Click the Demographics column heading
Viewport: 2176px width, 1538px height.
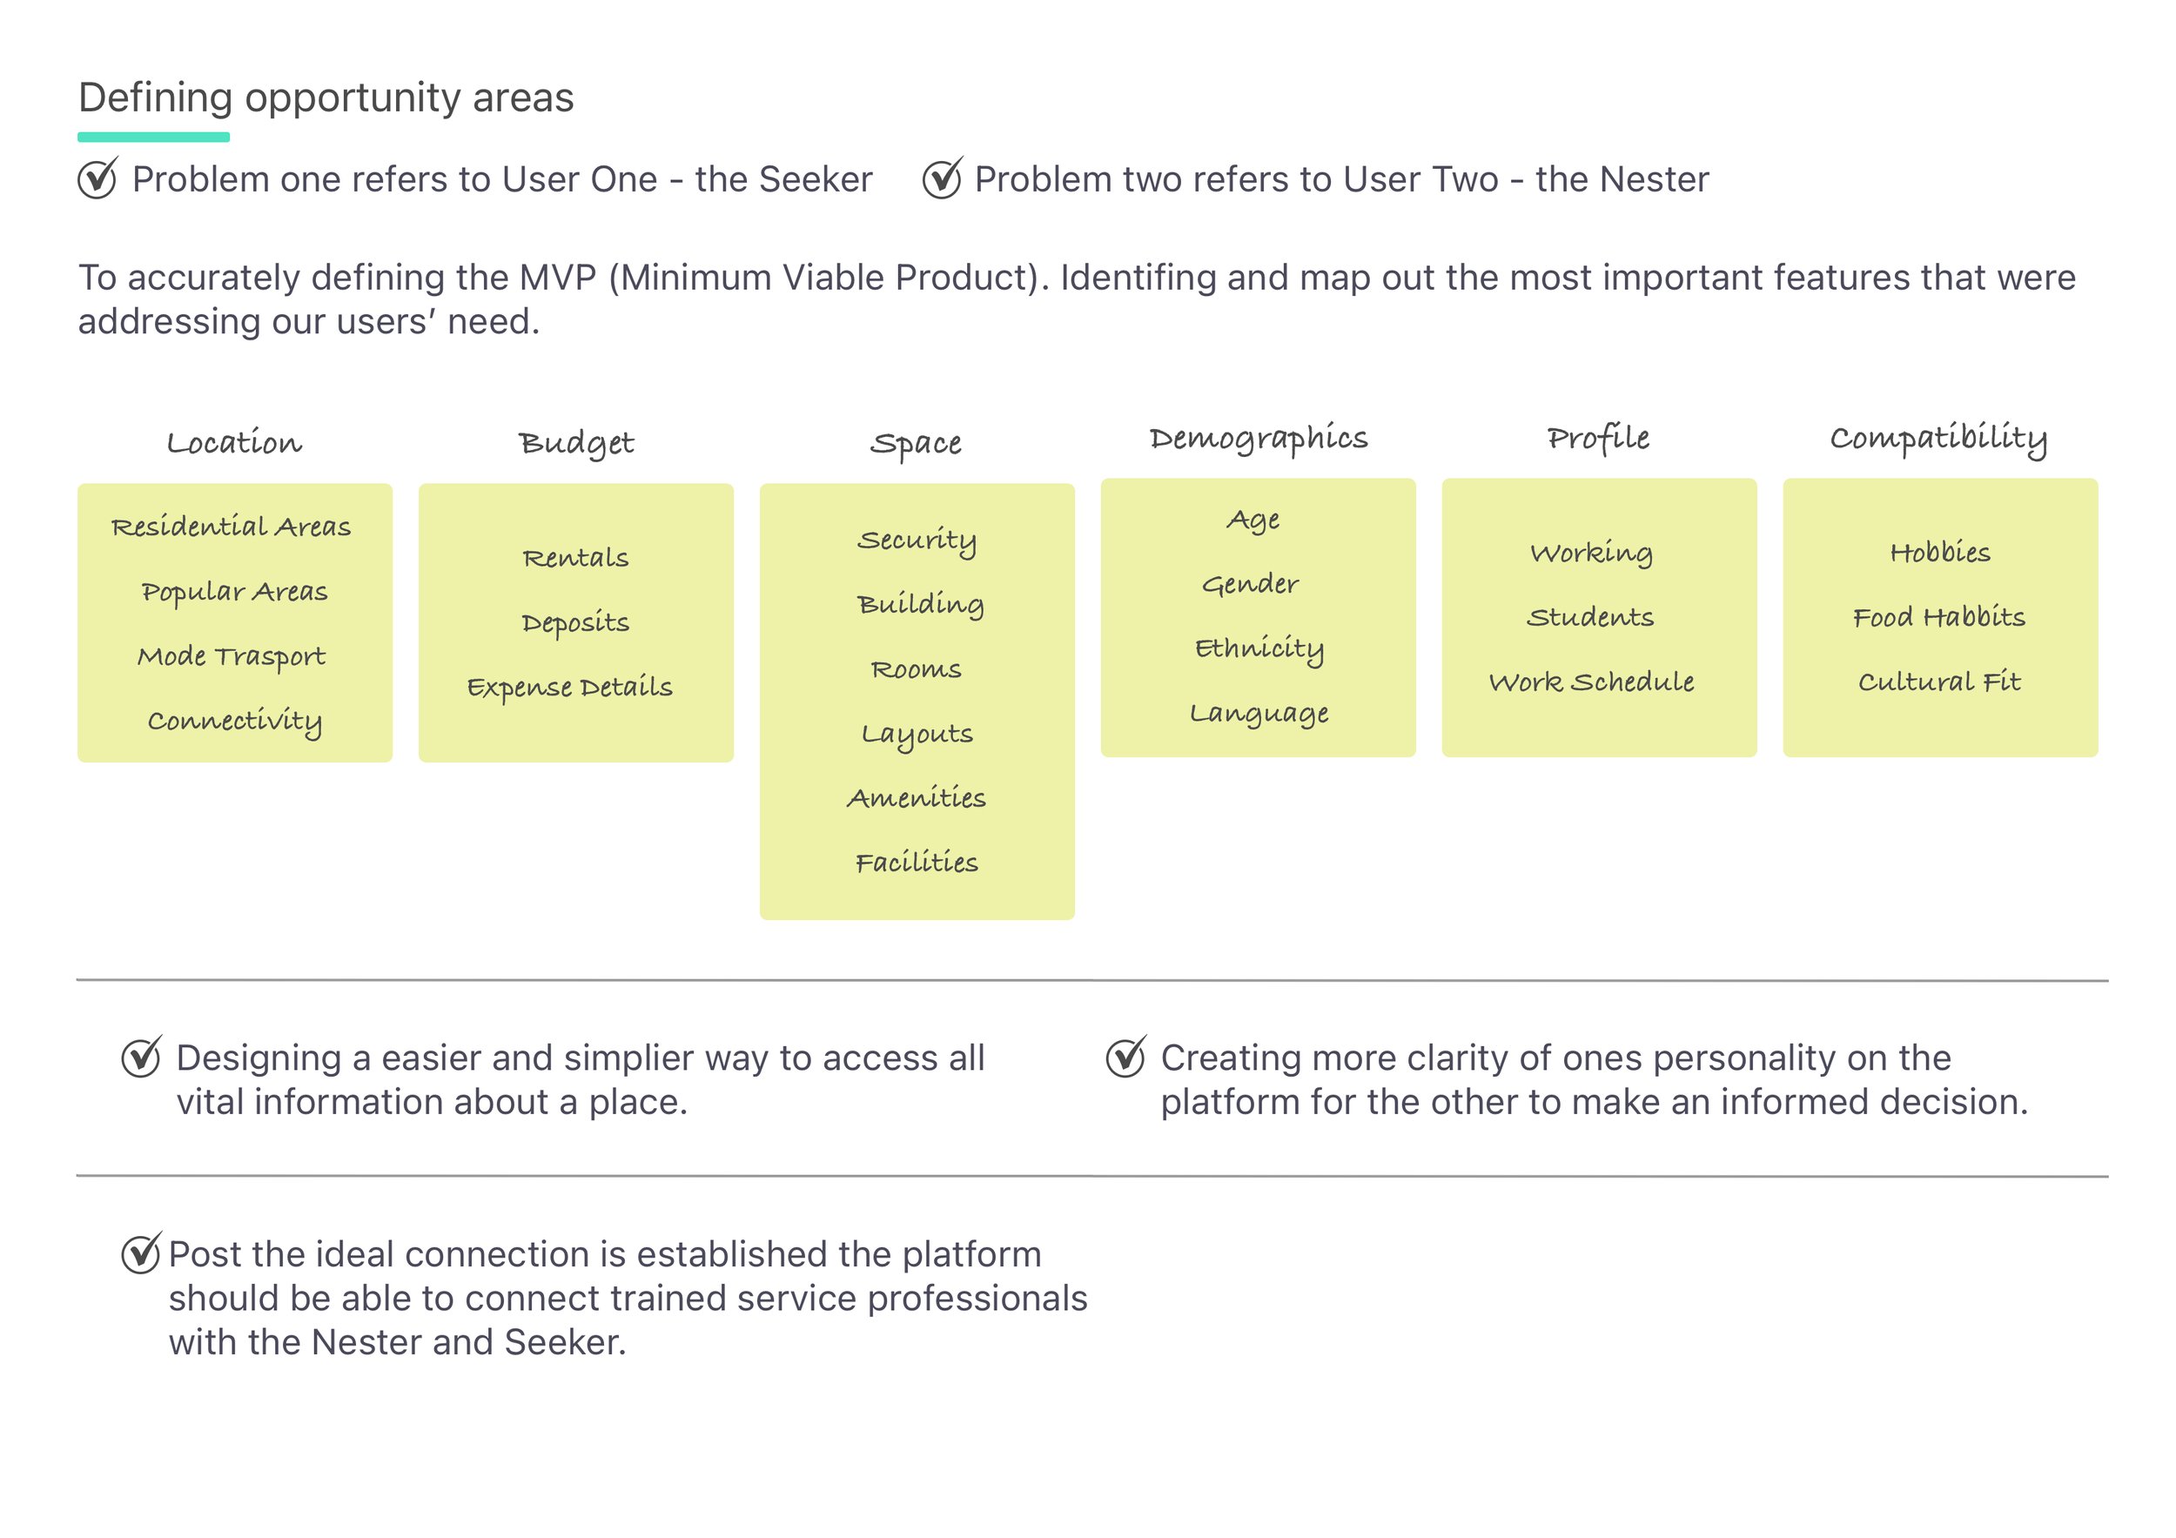click(1259, 438)
